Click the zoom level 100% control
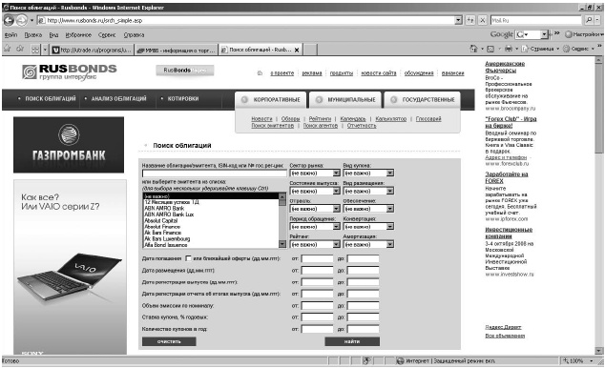This screenshot has width=605, height=368. pyautogui.click(x=577, y=361)
